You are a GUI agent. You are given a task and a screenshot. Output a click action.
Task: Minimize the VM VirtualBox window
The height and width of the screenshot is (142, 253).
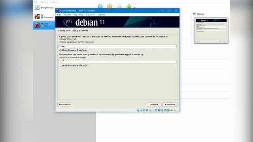[x=162, y=11]
